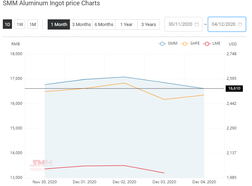Click the 04/12/2020 end date field
252x186 pixels.
click(x=227, y=24)
